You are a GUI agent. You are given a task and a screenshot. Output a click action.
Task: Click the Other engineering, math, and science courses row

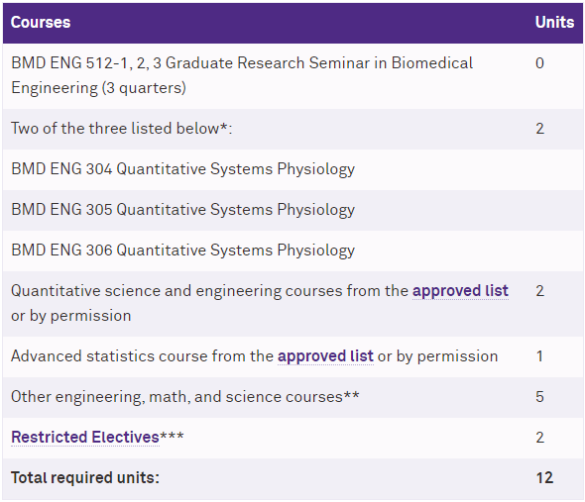click(x=292, y=397)
